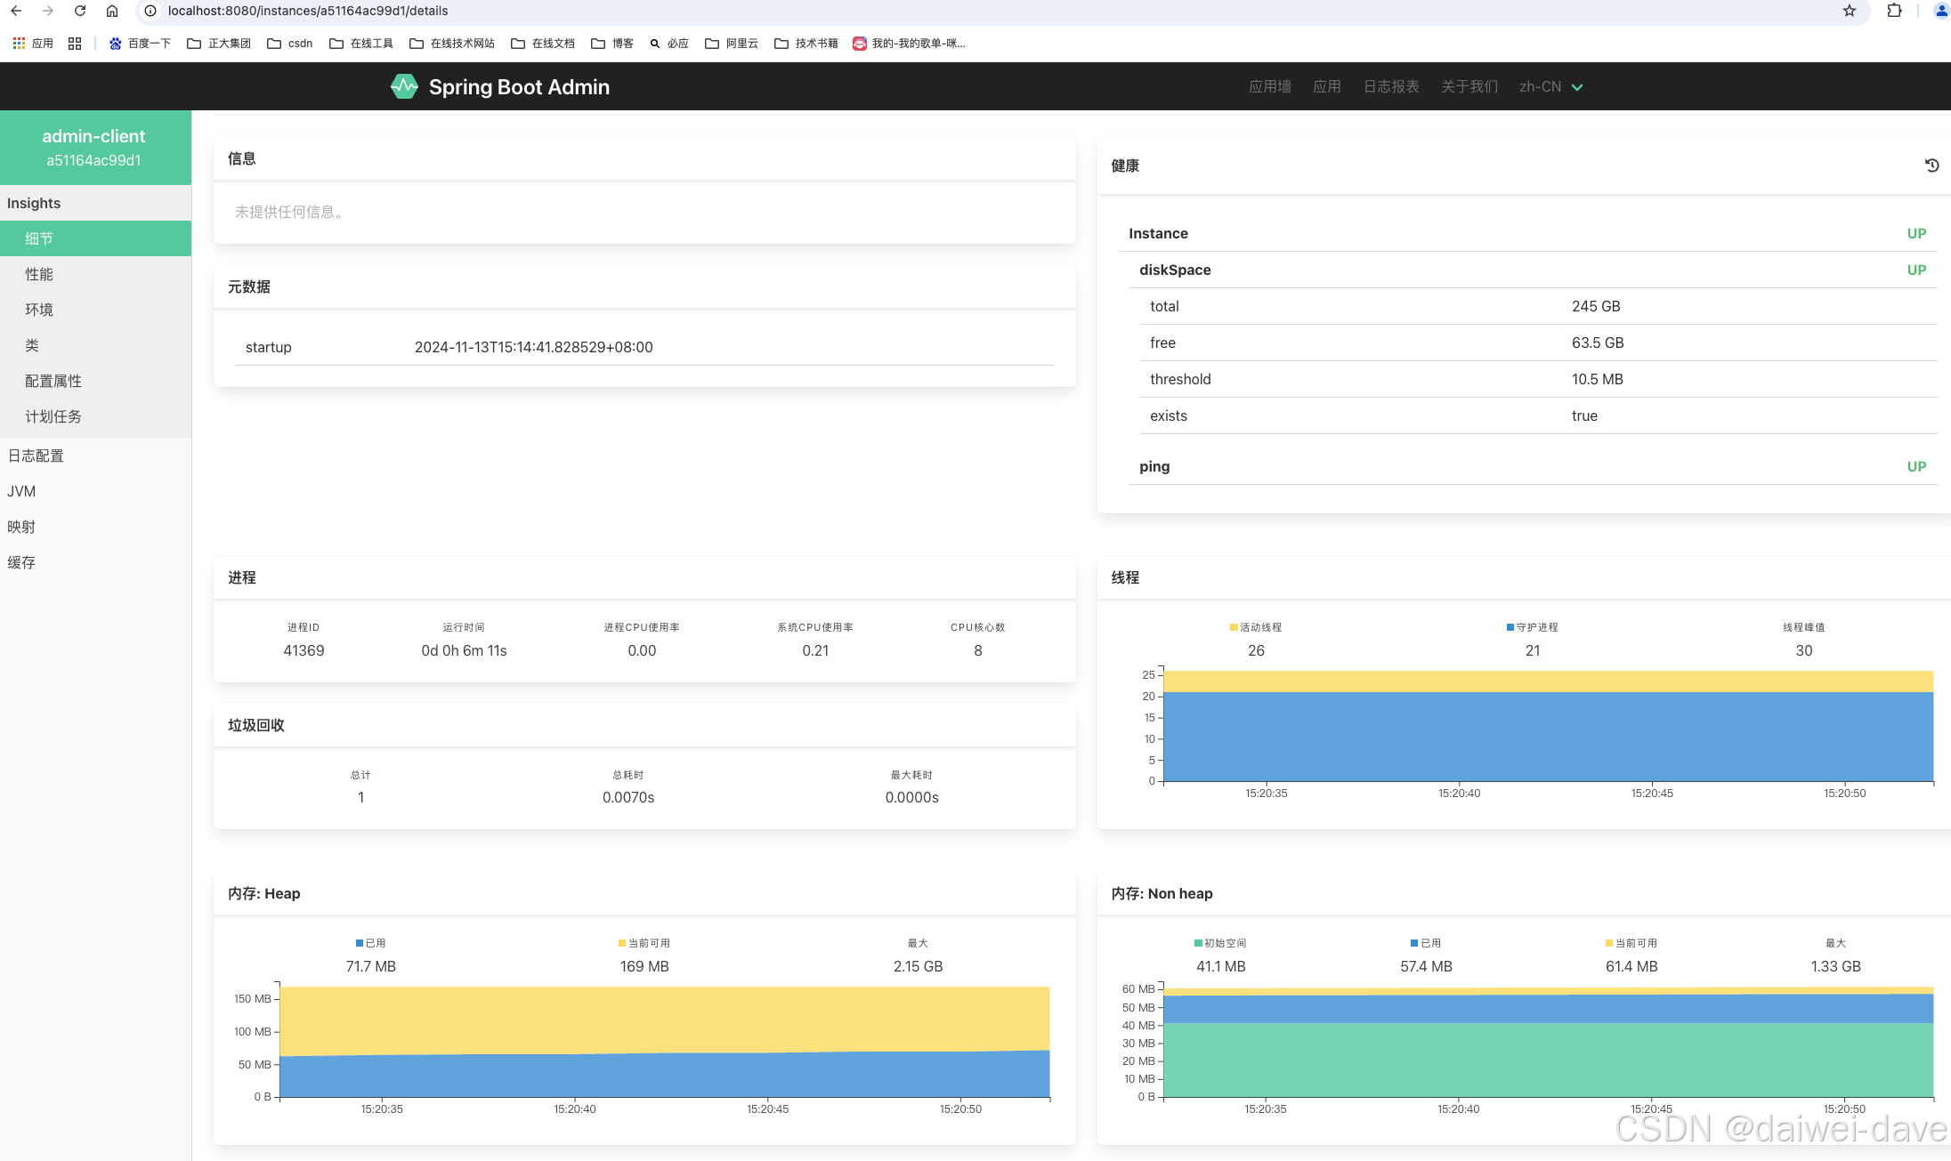1951x1161 pixels.
Task: Click the browser forward arrow
Action: 48,11
